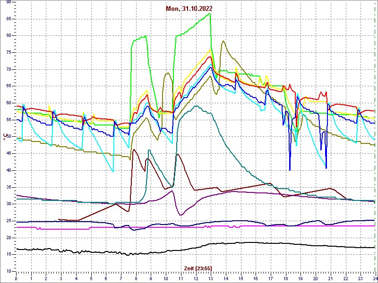The height and width of the screenshot is (283, 378).
Task: Click hour '19' on the time axis
Action: click(x=300, y=278)
